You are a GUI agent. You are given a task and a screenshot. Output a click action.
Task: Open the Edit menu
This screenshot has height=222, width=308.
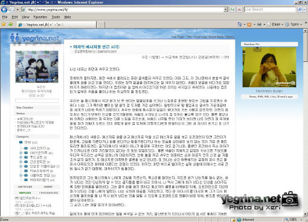click(14, 17)
